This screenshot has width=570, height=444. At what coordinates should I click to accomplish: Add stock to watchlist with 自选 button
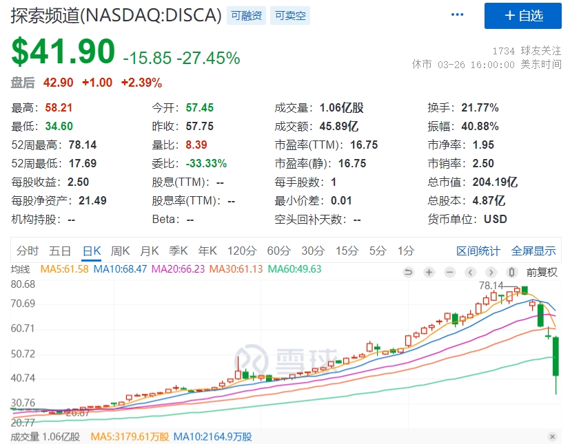pos(522,16)
